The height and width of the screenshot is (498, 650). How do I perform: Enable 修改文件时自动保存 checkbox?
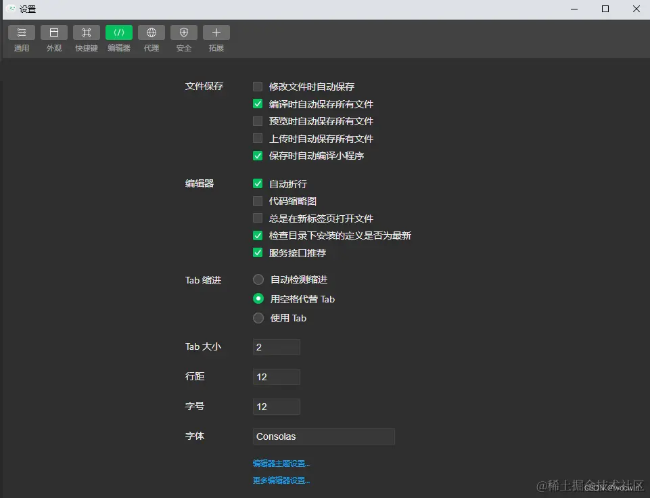(258, 86)
